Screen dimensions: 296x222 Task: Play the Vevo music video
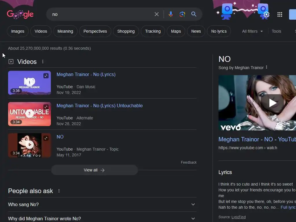[x=272, y=103]
